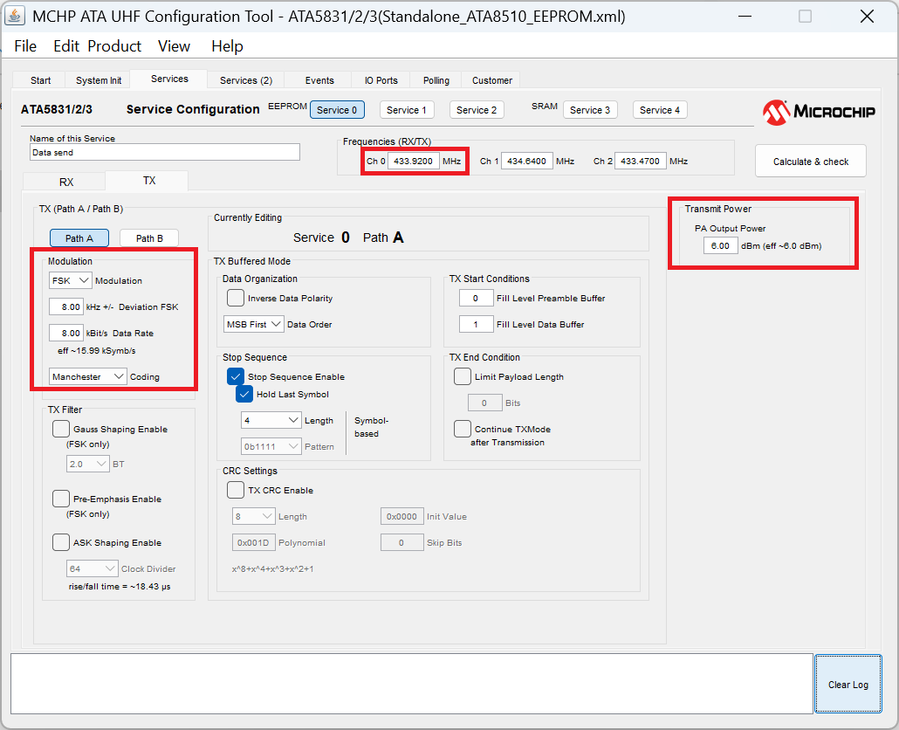The height and width of the screenshot is (730, 899).
Task: Enable Limit Payload Length
Action: (463, 376)
